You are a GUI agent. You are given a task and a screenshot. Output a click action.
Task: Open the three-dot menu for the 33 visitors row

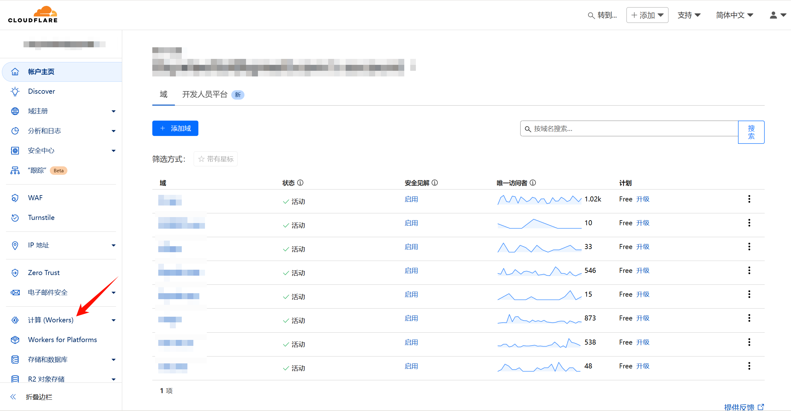tap(749, 247)
